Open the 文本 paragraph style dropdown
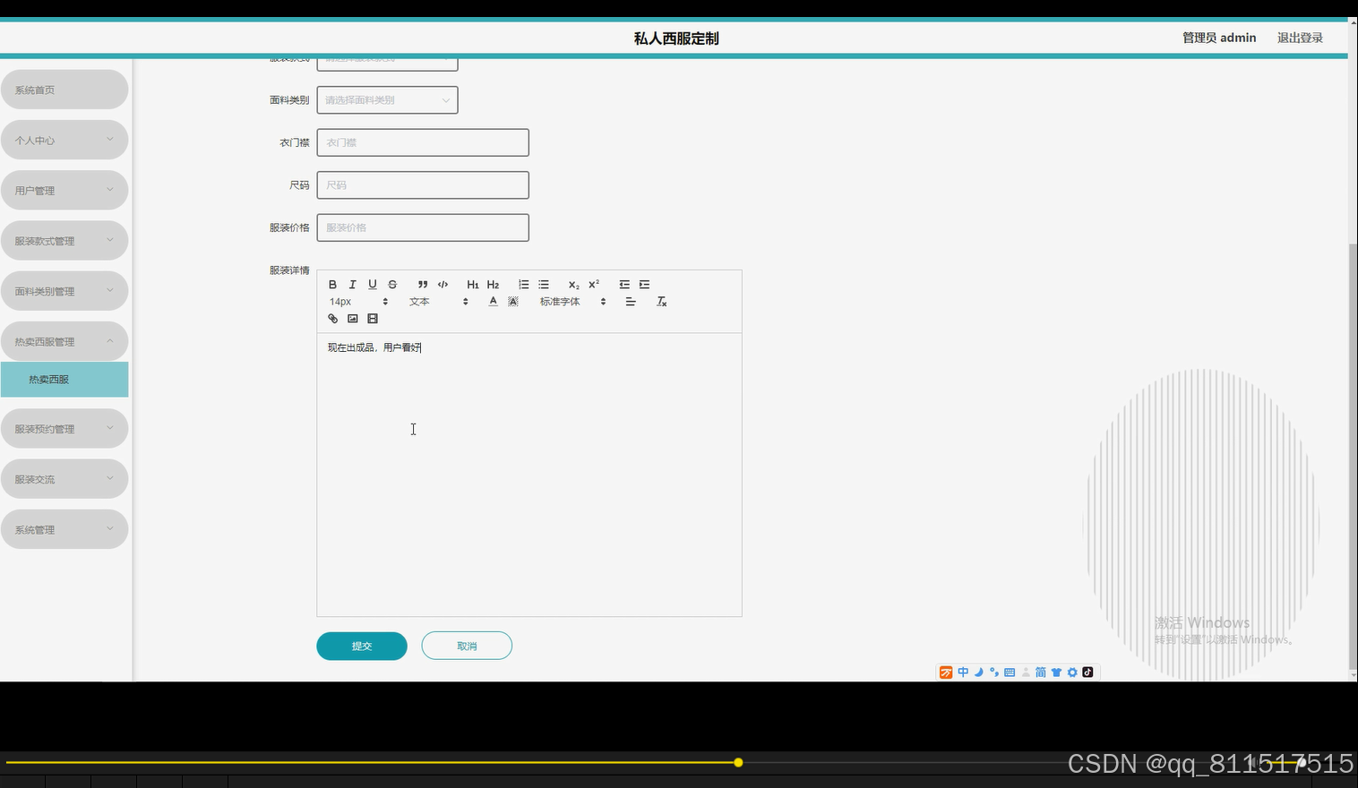Image resolution: width=1358 pixels, height=788 pixels. (x=439, y=302)
